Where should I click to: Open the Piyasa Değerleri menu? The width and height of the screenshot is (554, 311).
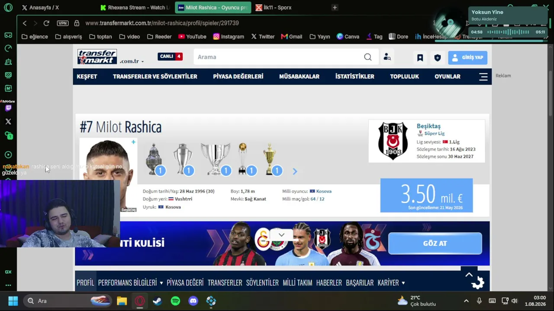238,76
